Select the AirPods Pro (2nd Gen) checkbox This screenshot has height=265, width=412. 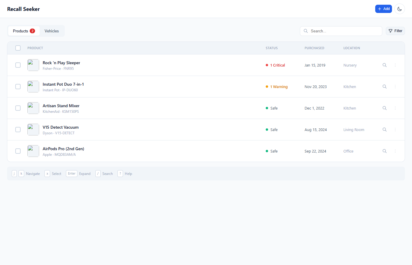[18, 151]
